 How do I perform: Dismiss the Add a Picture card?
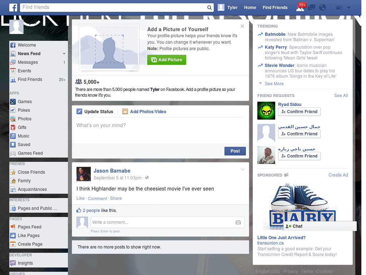[x=242, y=26]
